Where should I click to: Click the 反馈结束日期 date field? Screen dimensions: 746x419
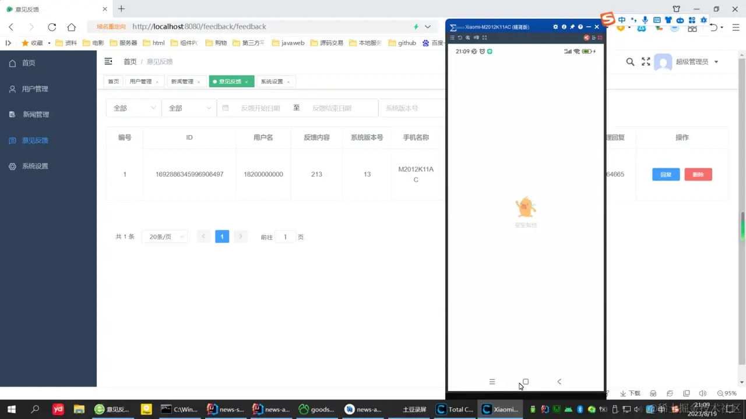[332, 108]
